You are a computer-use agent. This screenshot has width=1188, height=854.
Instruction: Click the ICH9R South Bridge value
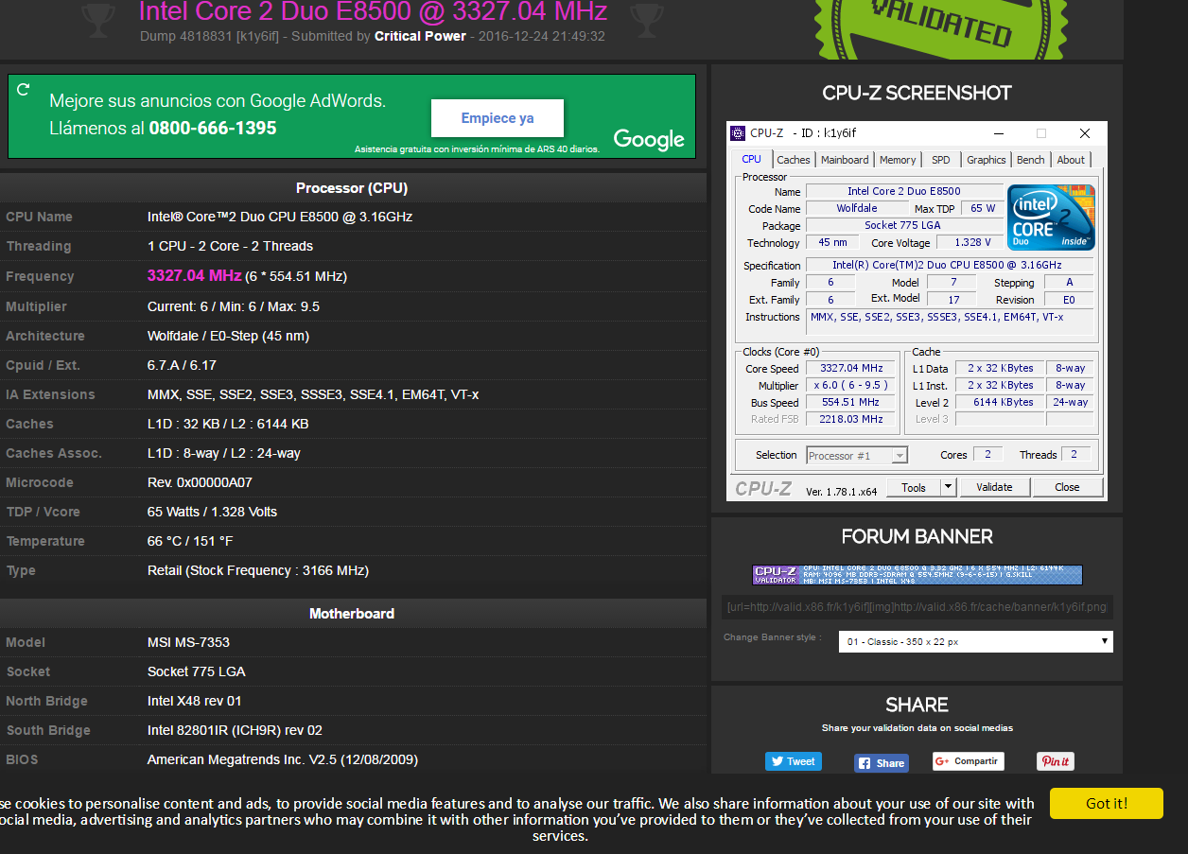point(236,730)
